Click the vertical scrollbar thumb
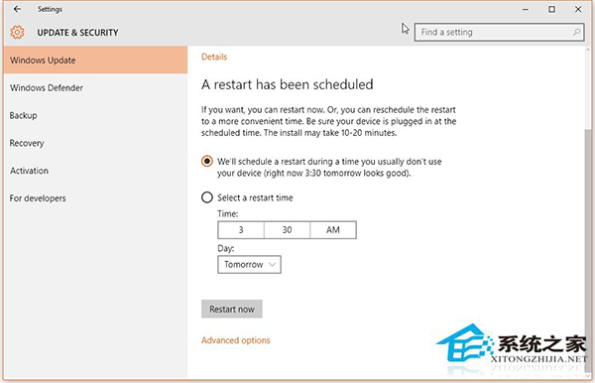The width and height of the screenshot is (595, 383). [x=588, y=250]
